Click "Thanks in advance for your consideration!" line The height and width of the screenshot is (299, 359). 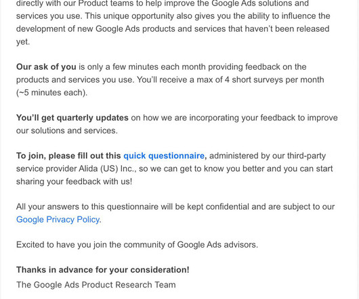(103, 270)
